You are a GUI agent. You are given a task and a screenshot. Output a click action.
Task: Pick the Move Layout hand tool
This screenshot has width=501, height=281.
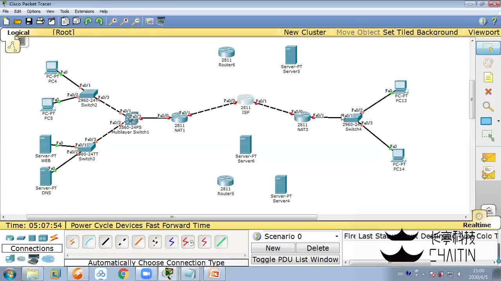[488, 62]
